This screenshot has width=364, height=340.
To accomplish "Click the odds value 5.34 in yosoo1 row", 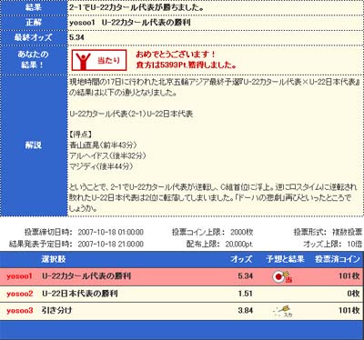I will pos(246,276).
